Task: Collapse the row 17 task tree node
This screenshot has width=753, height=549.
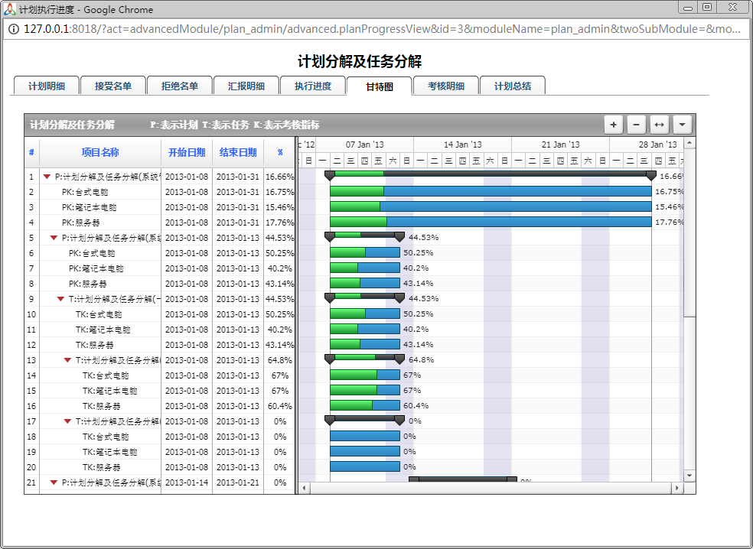Action: [x=67, y=421]
